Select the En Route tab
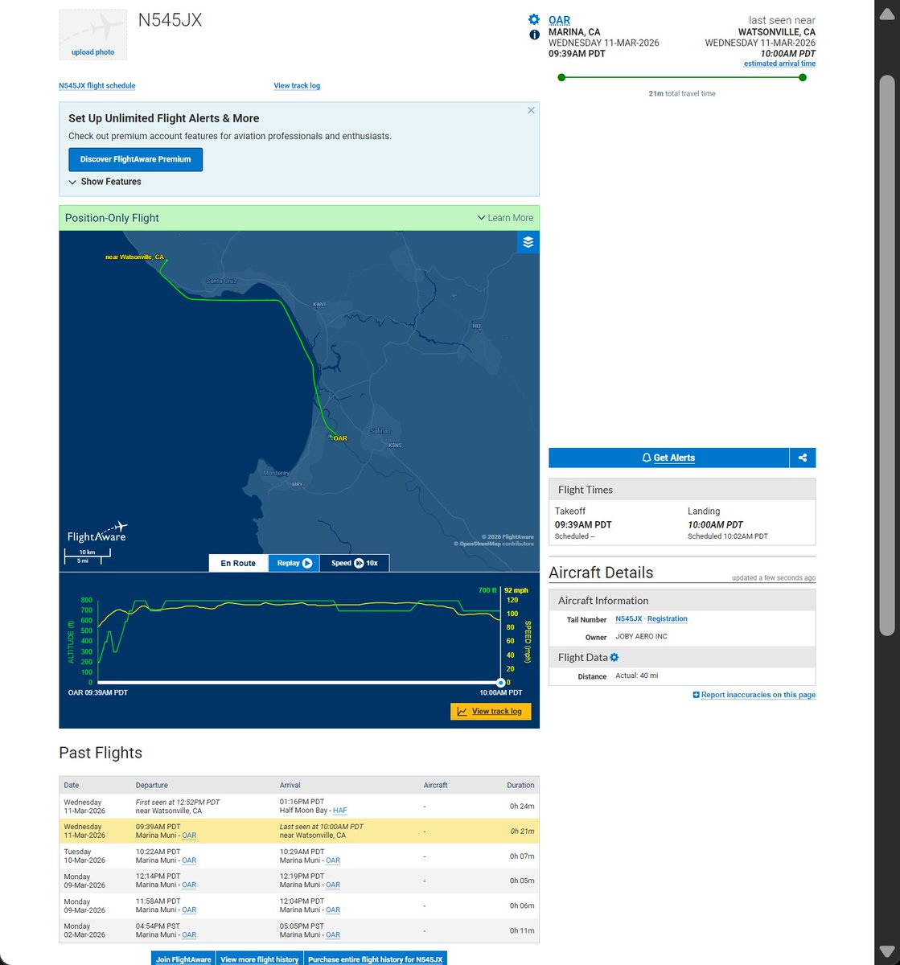The height and width of the screenshot is (965, 900). point(238,563)
